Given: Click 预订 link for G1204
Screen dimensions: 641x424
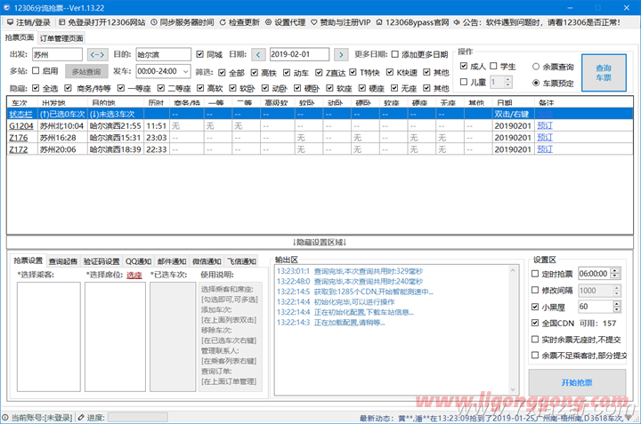Looking at the screenshot, I should click(x=545, y=125).
